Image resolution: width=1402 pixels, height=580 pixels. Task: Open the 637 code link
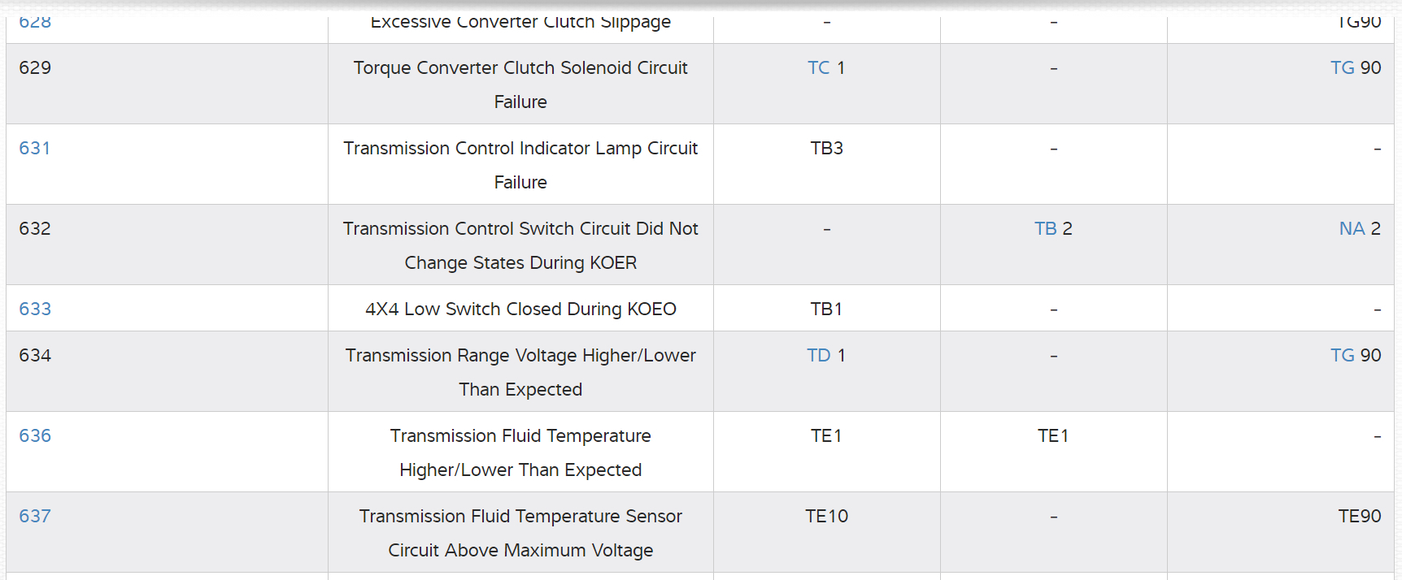35,516
